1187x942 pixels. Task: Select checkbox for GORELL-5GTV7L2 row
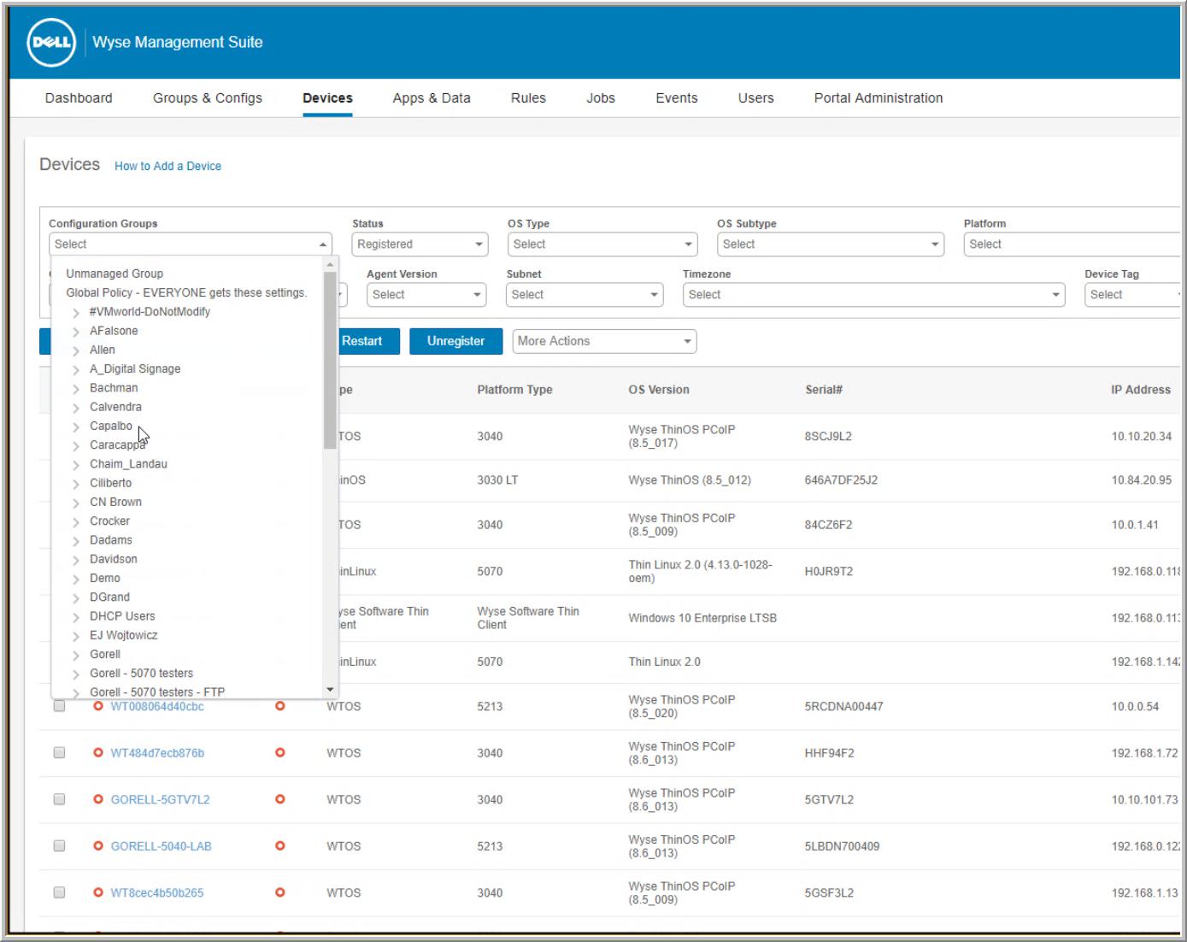click(x=59, y=799)
